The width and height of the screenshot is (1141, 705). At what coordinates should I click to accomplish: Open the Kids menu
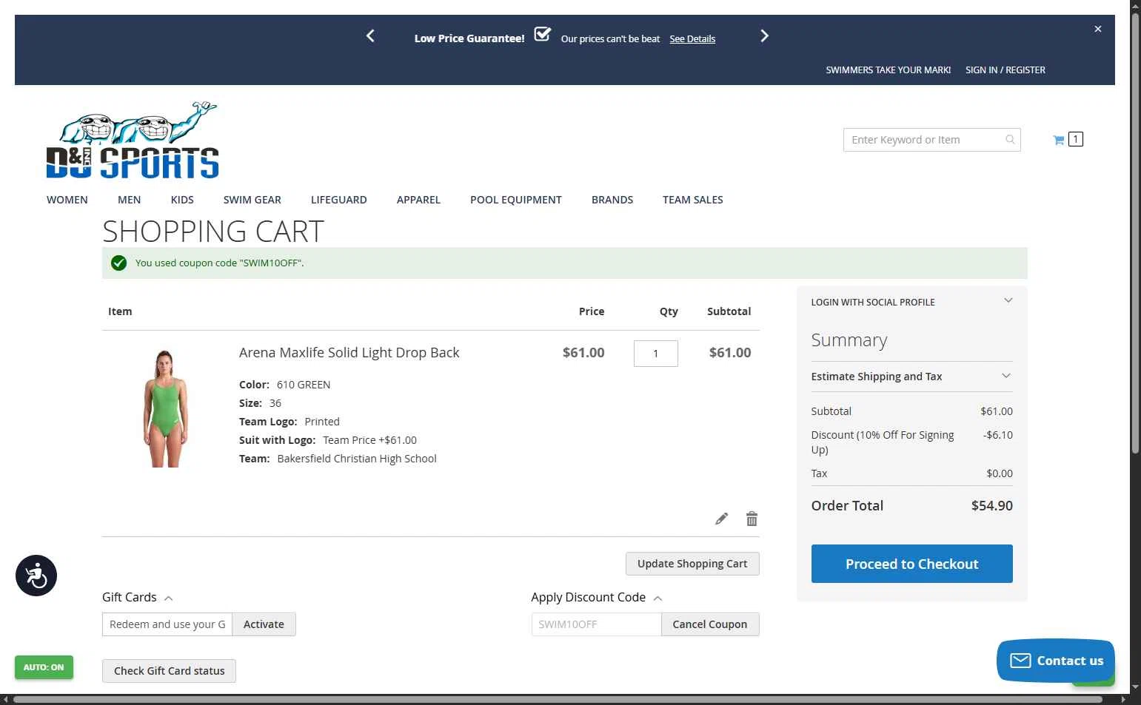(x=182, y=200)
